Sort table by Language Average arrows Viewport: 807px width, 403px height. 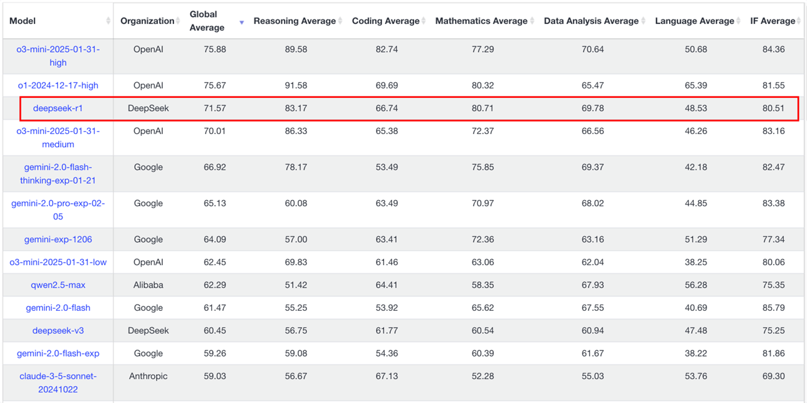pyautogui.click(x=738, y=21)
